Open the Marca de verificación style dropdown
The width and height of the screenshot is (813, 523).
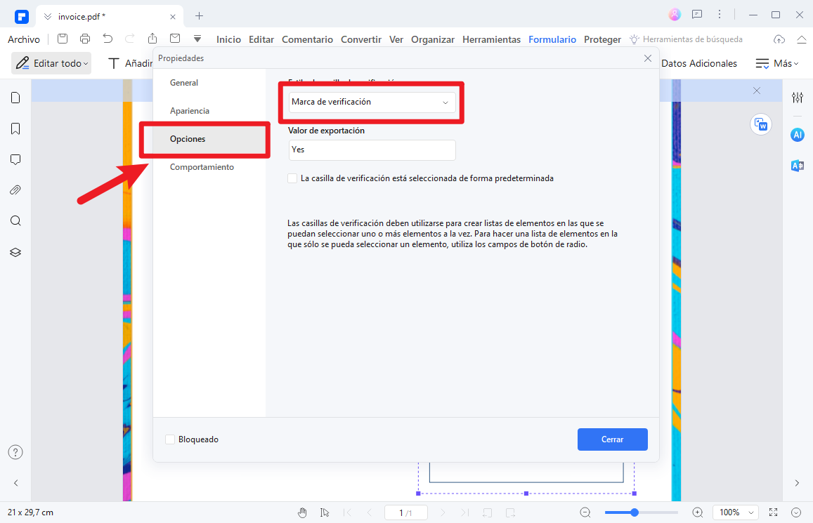[372, 102]
